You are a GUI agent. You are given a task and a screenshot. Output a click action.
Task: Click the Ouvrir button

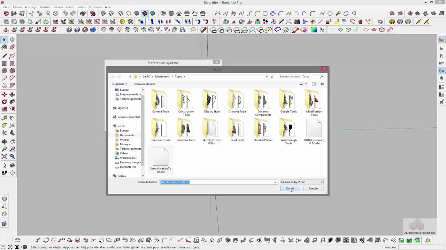(x=290, y=189)
